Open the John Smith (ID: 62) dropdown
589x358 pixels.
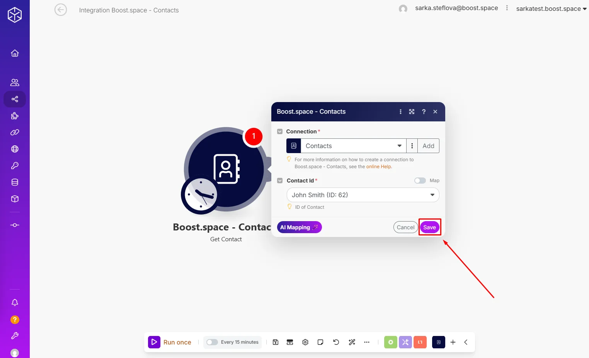pyautogui.click(x=363, y=195)
